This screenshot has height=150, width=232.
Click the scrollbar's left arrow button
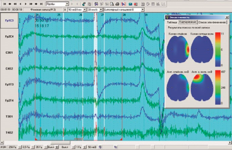coord(2,143)
